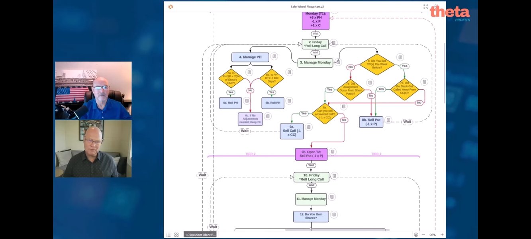Click the accessibility icon near zoom controls
This screenshot has width=531, height=239.
tap(416, 235)
